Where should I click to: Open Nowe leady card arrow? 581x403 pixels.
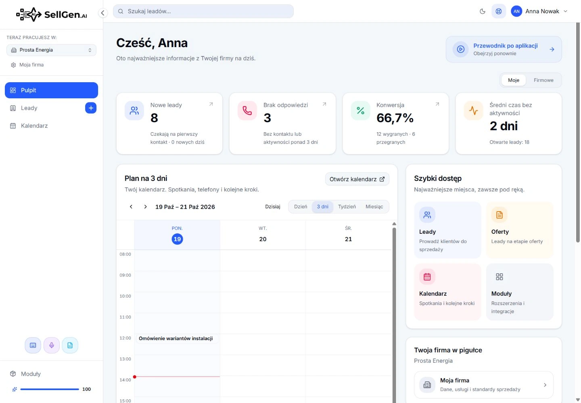point(211,104)
